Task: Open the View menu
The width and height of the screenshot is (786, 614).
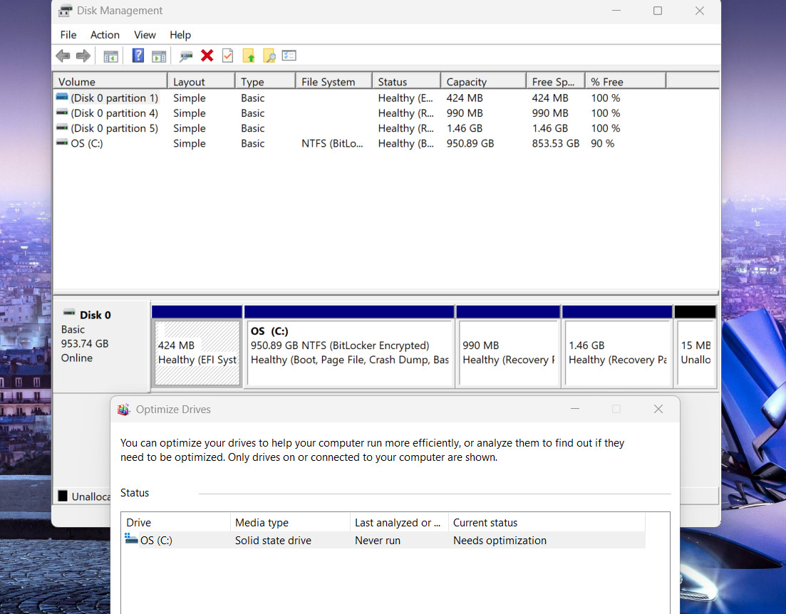Action: pyautogui.click(x=145, y=35)
